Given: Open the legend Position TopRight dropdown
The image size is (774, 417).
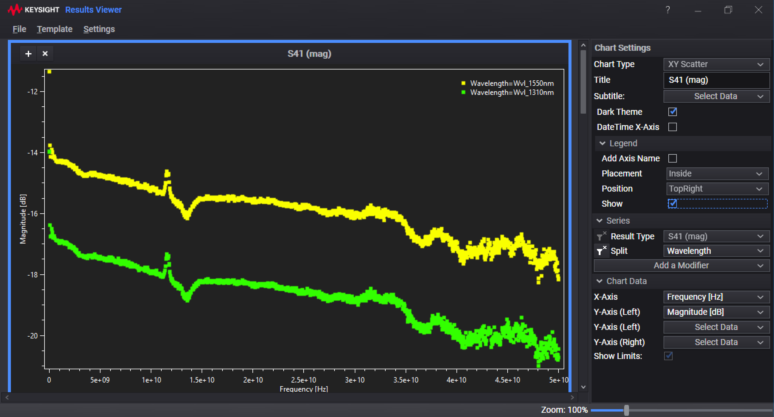Looking at the screenshot, I should [717, 189].
